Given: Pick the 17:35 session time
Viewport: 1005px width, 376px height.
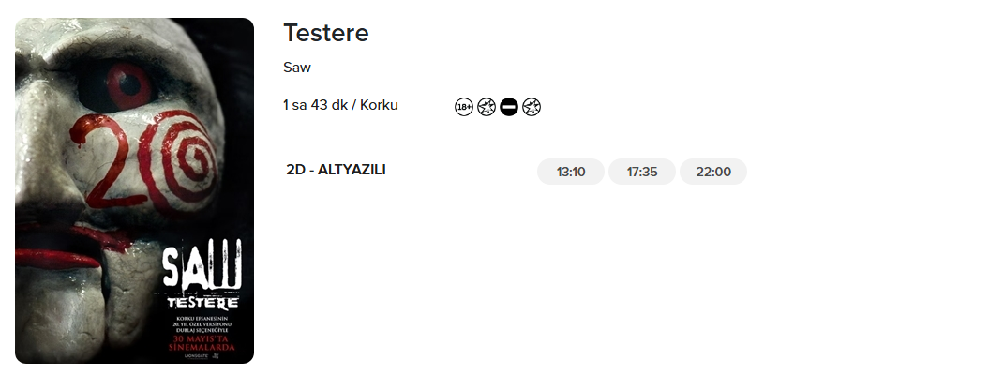Looking at the screenshot, I should (x=642, y=173).
